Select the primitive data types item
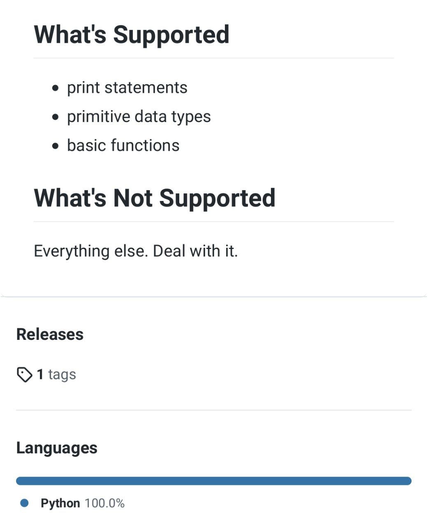 139,117
